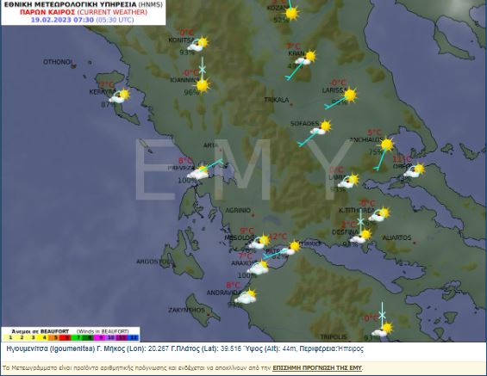
Task: Click the ZAKYNTHOS station label
Action: [187, 310]
